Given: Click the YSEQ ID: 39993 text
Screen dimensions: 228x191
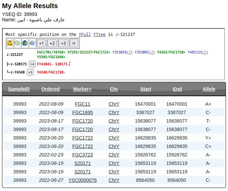Looking at the screenshot, I should (x=20, y=14).
